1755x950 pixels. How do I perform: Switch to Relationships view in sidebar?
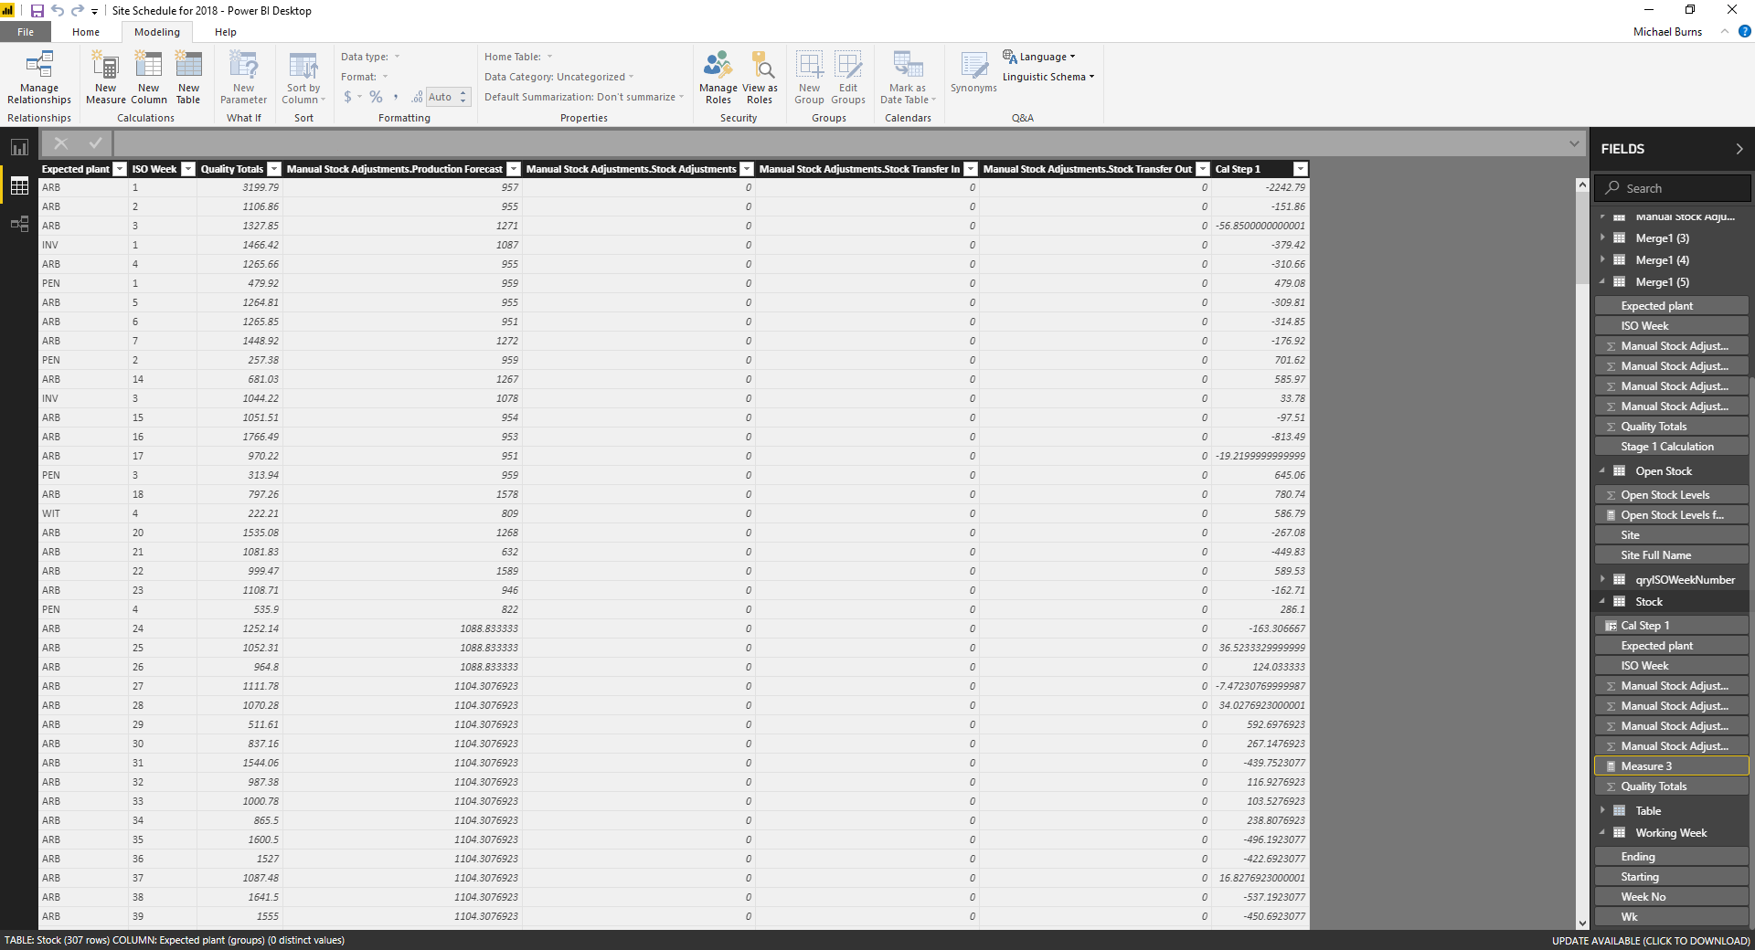[x=19, y=225]
